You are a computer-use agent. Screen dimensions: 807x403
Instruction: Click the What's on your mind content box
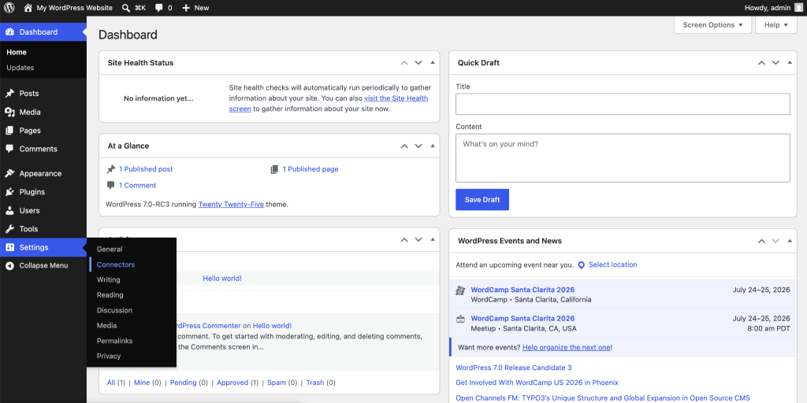(x=623, y=157)
